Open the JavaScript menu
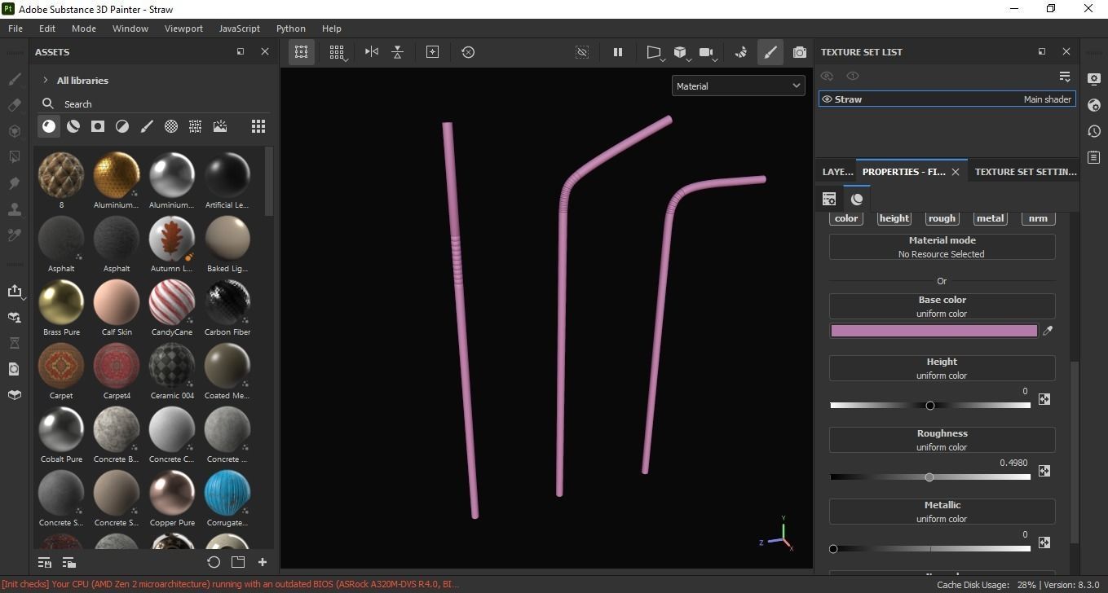1108x593 pixels. tap(240, 28)
